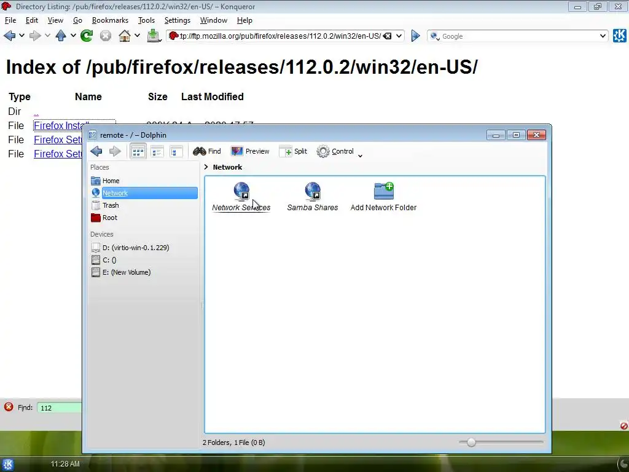Viewport: 629px width, 472px height.
Task: Click breadcrumb chevron before Network
Action: click(206, 167)
